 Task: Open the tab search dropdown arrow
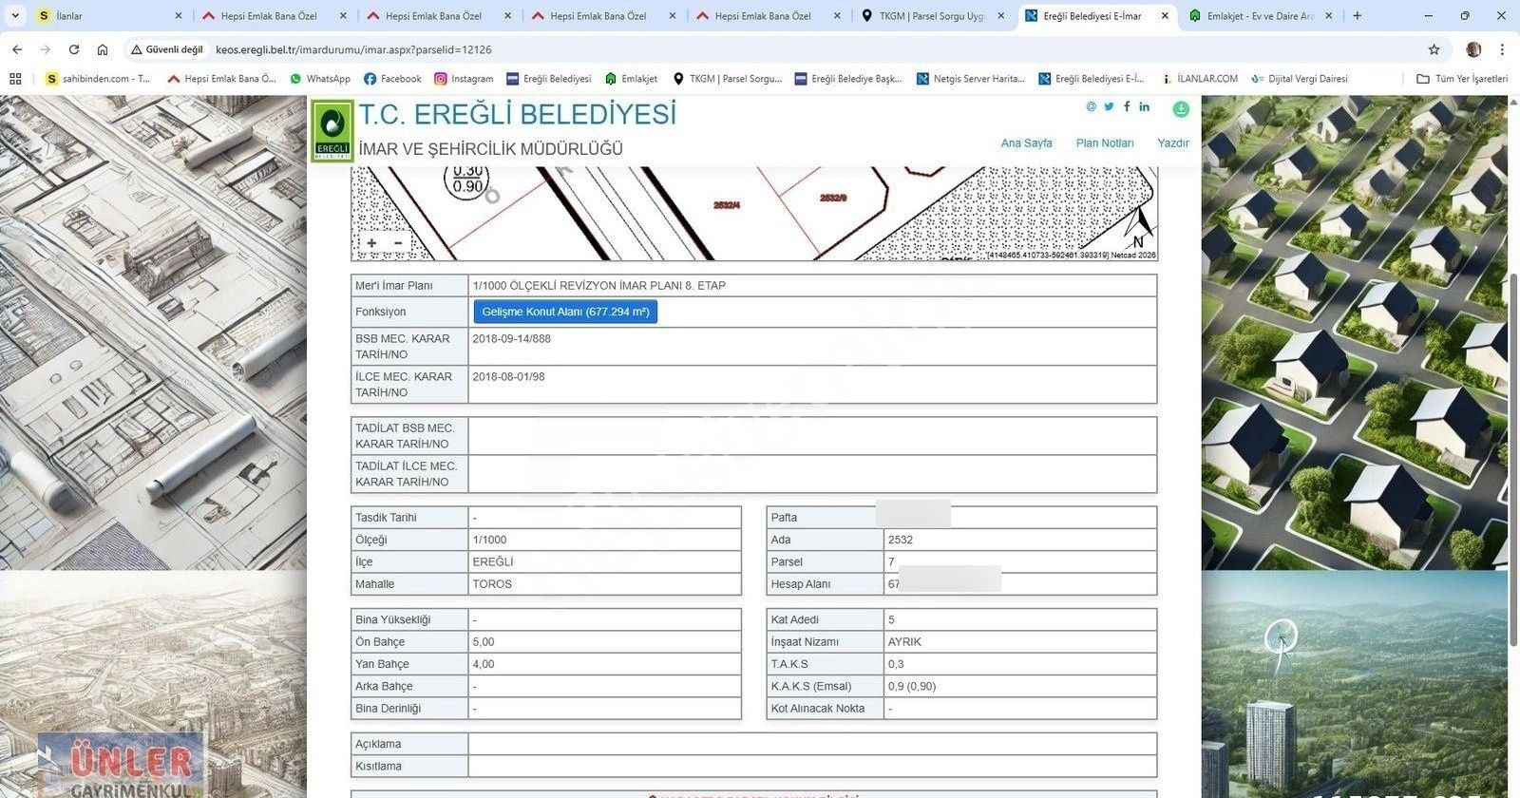pos(15,16)
